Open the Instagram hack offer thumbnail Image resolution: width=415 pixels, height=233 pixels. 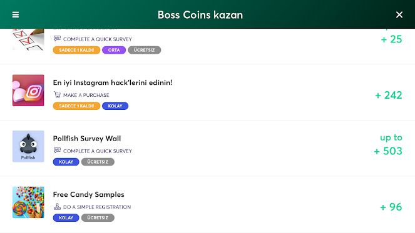[x=28, y=91]
